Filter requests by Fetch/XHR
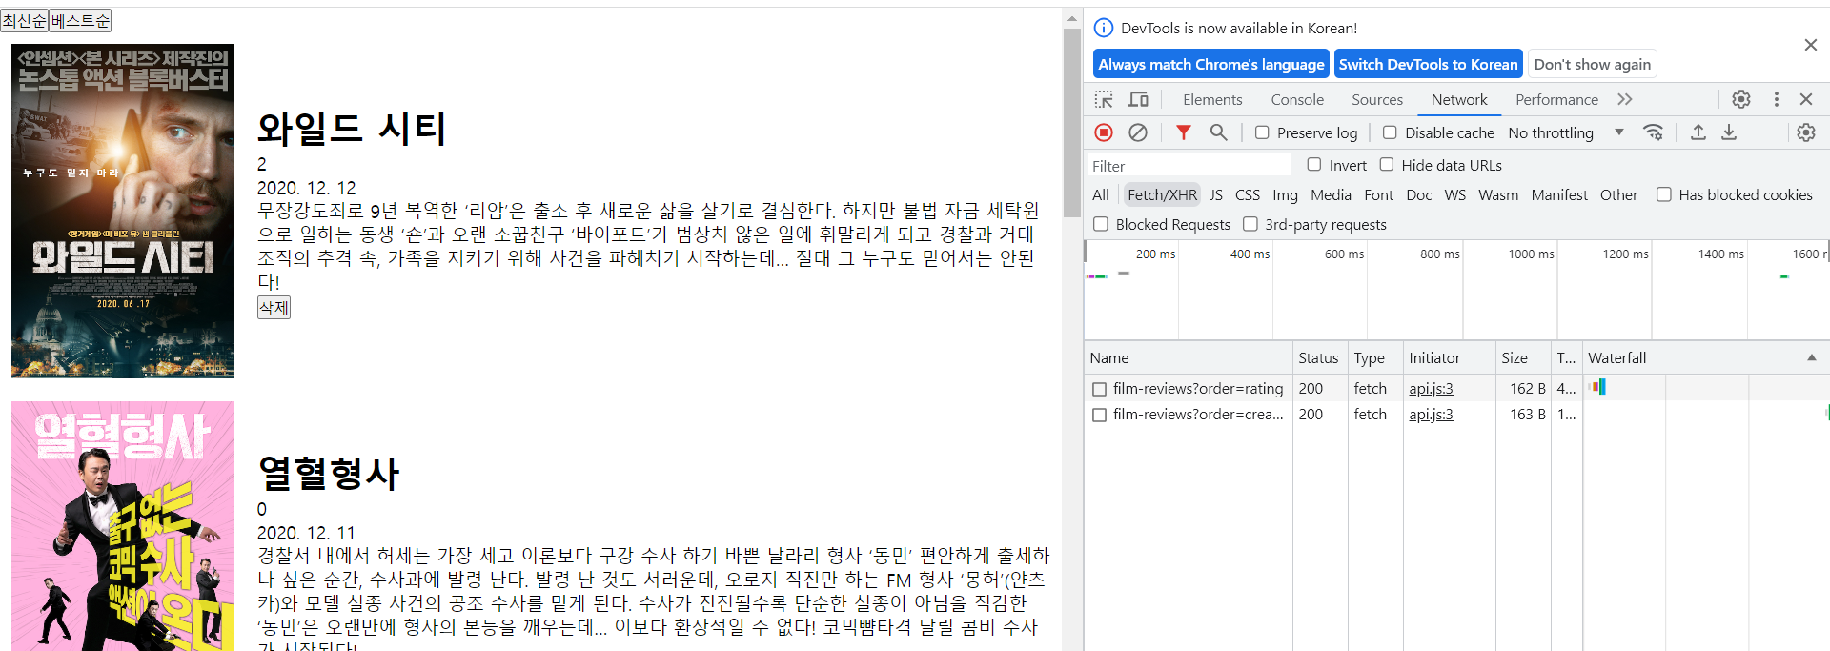Image resolution: width=1830 pixels, height=651 pixels. 1162,194
